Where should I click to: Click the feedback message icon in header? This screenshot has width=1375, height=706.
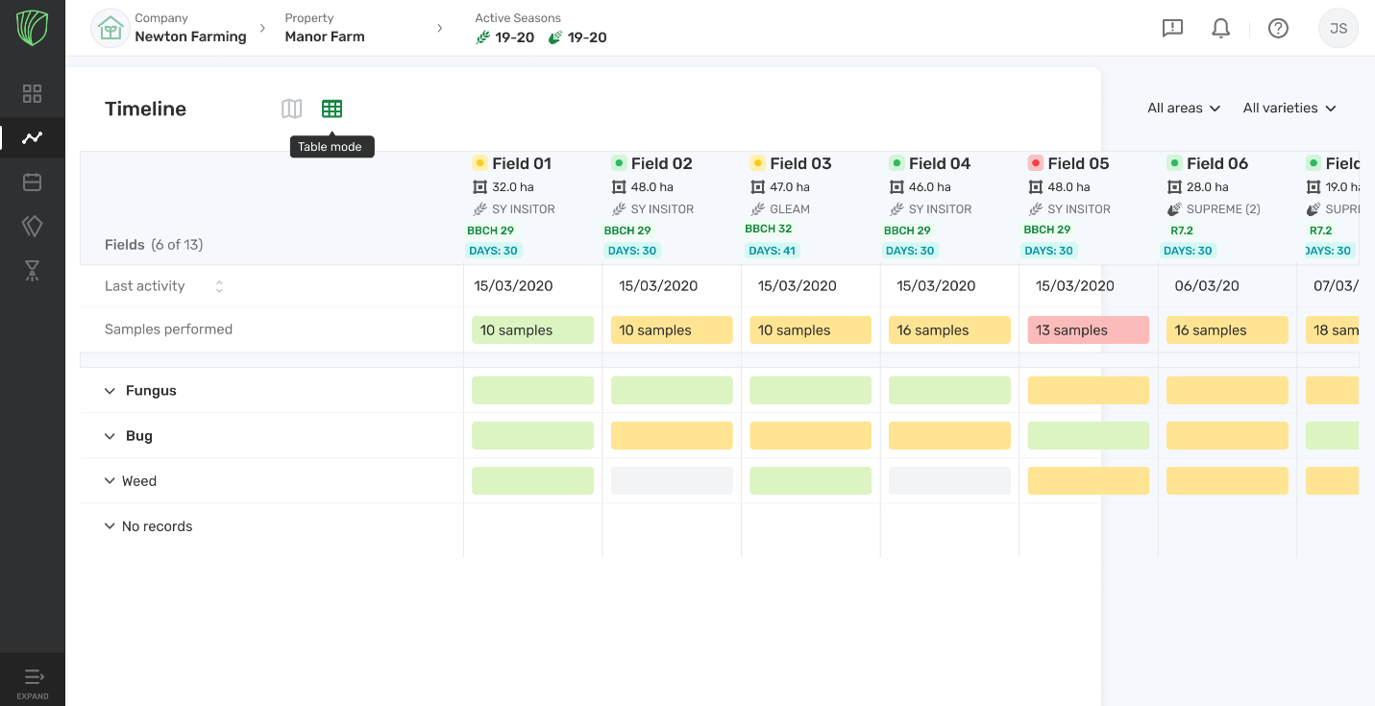1172,28
